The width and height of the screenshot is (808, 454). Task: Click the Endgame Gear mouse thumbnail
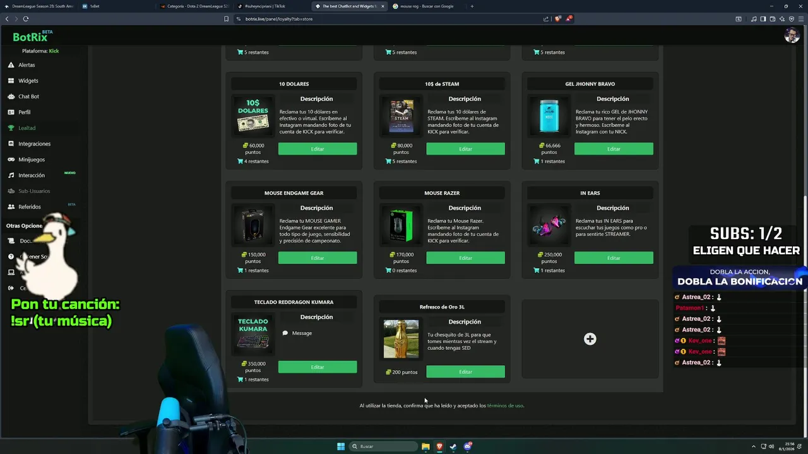click(252, 224)
